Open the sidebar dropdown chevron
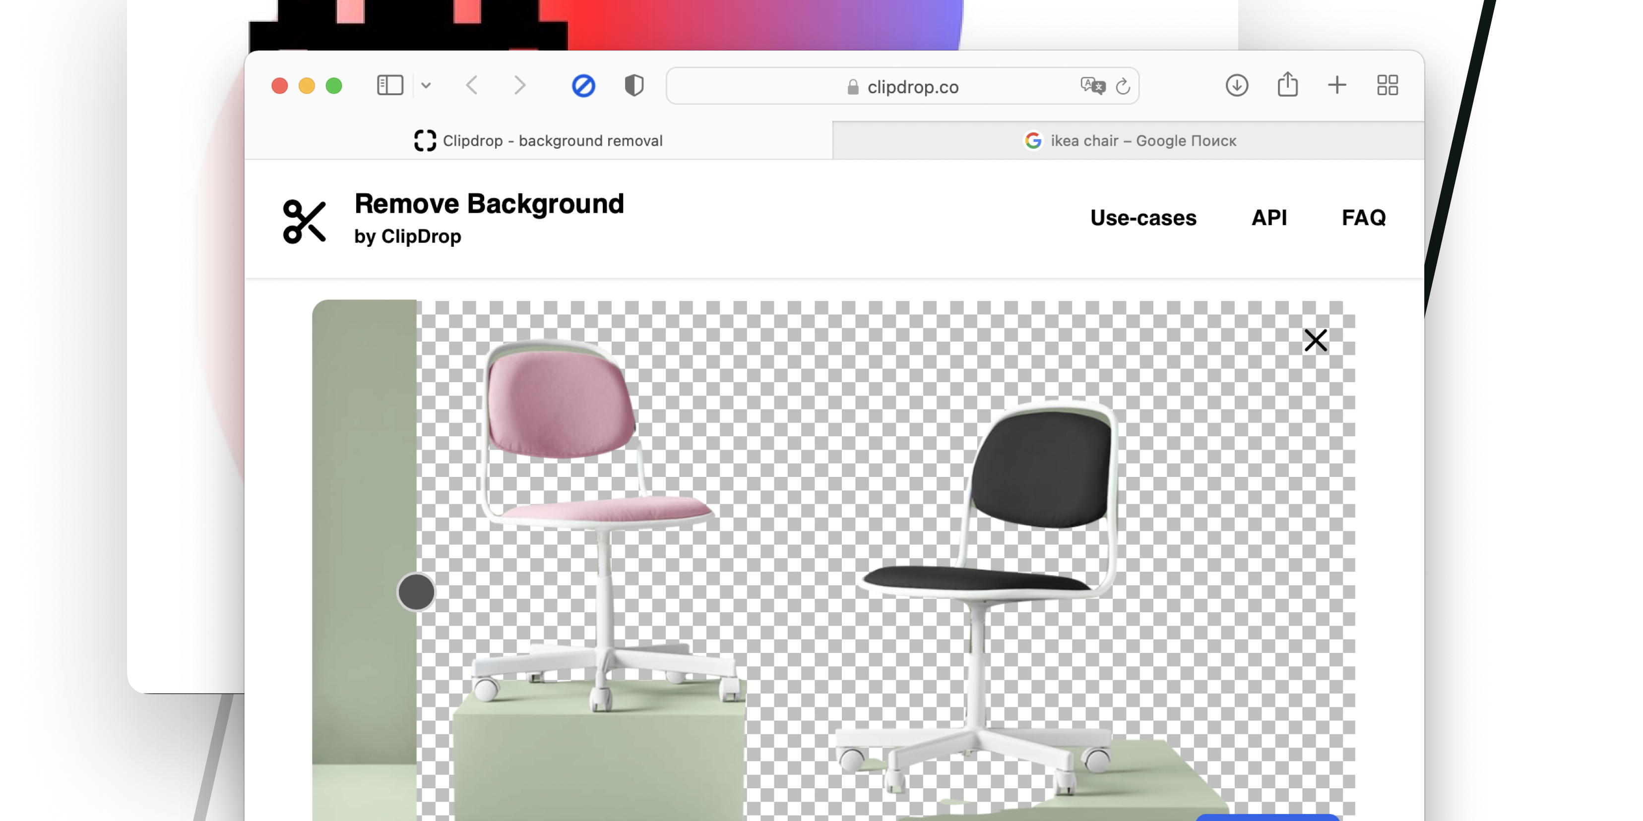Viewport: 1643px width, 821px height. click(426, 85)
